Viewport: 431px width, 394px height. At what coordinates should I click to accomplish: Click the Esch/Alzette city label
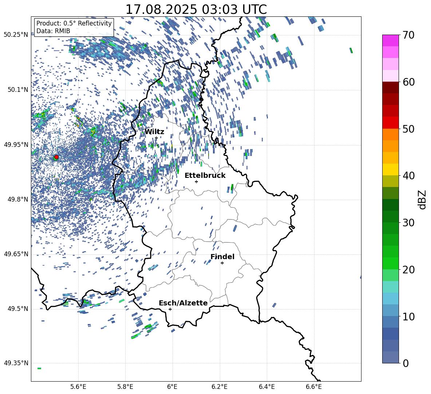click(x=183, y=303)
